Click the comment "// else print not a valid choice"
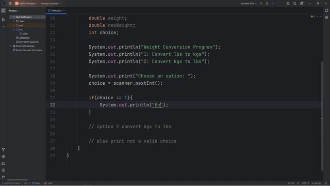 [133, 141]
